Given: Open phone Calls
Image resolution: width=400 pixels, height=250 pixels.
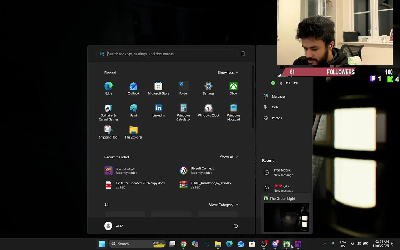Looking at the screenshot, I should click(271, 107).
